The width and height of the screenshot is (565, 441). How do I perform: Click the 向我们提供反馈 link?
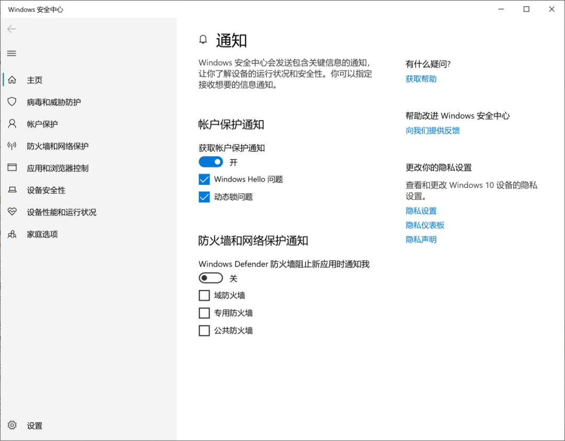(x=433, y=131)
